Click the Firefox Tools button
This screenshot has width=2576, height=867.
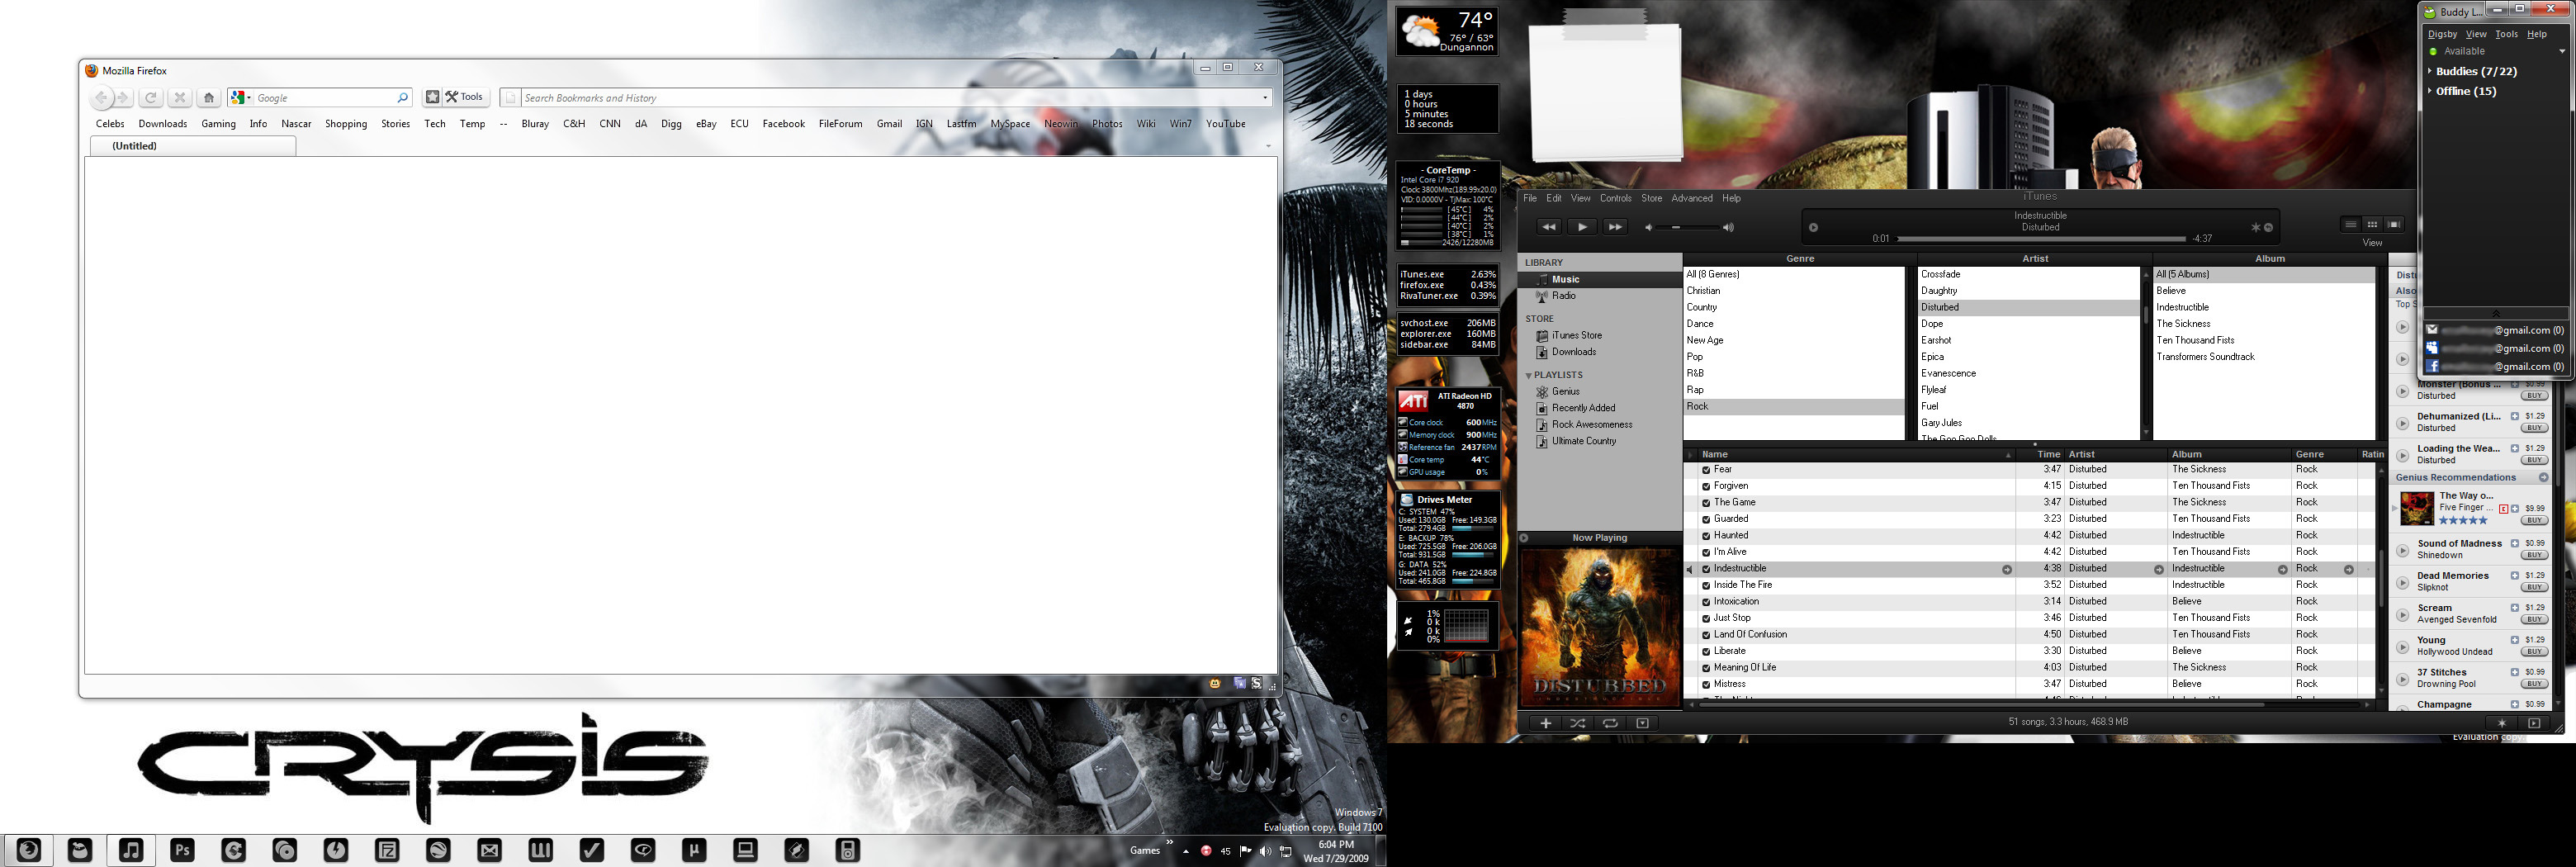[465, 97]
